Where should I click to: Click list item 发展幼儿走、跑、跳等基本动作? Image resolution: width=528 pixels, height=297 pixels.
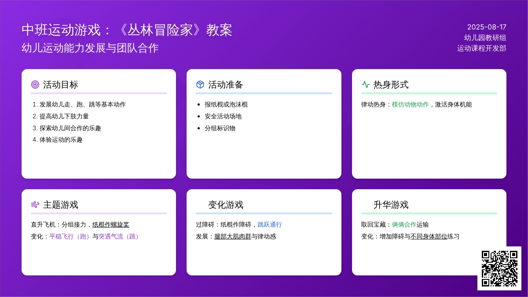click(83, 104)
